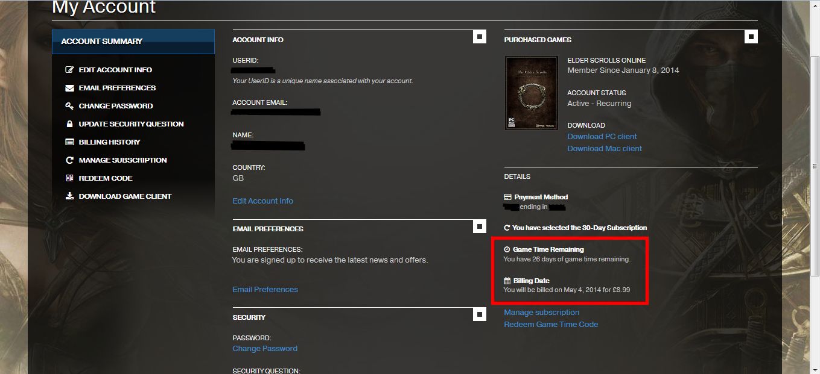Click the Redeem Code QR icon

click(69, 178)
